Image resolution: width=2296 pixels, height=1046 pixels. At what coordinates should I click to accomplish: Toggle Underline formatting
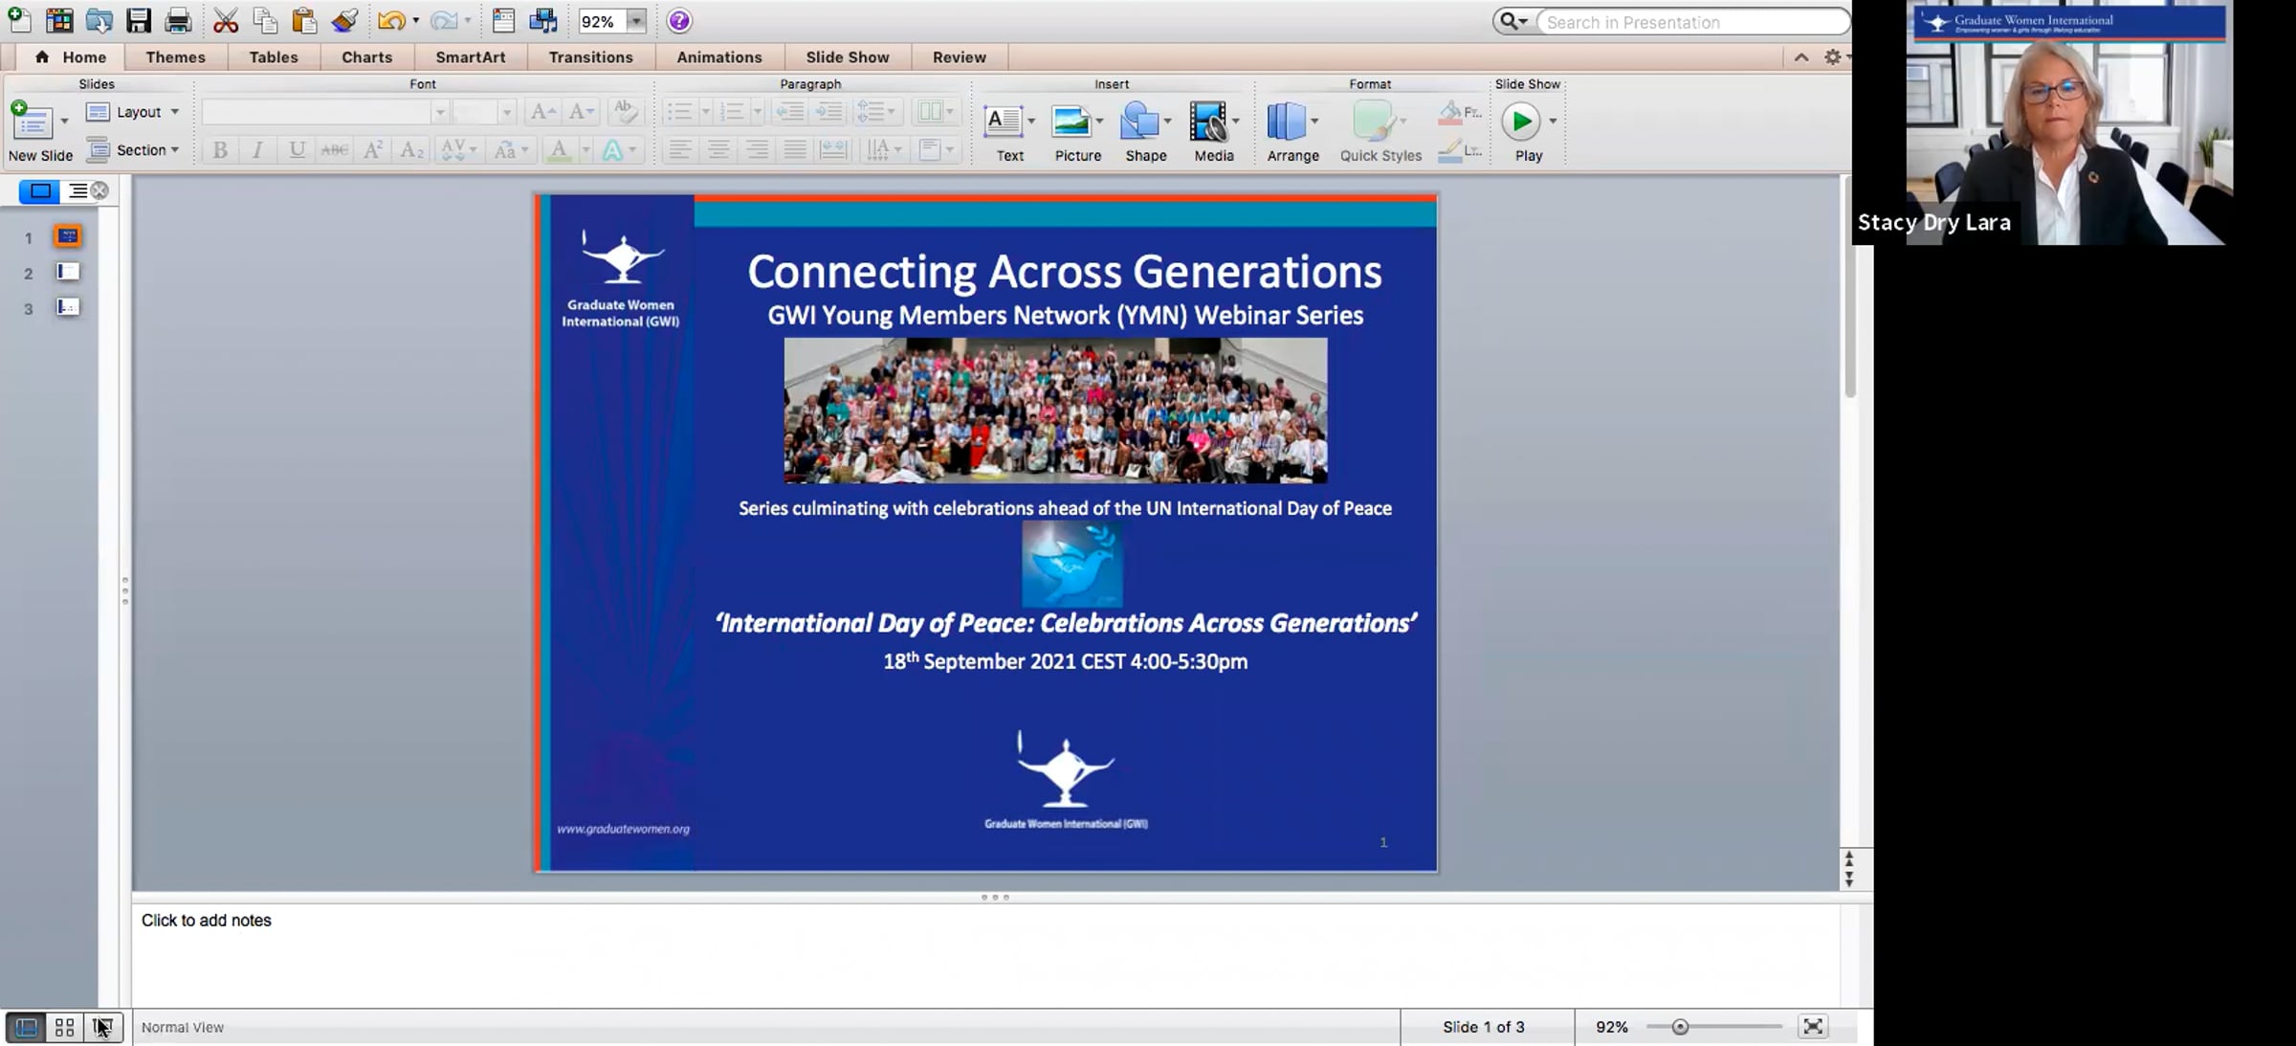pyautogui.click(x=297, y=150)
